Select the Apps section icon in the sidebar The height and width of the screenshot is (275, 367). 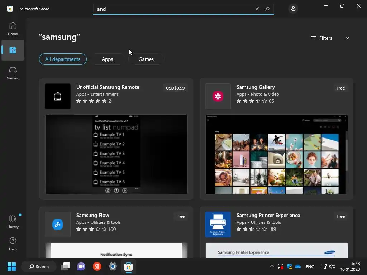(x=13, y=50)
